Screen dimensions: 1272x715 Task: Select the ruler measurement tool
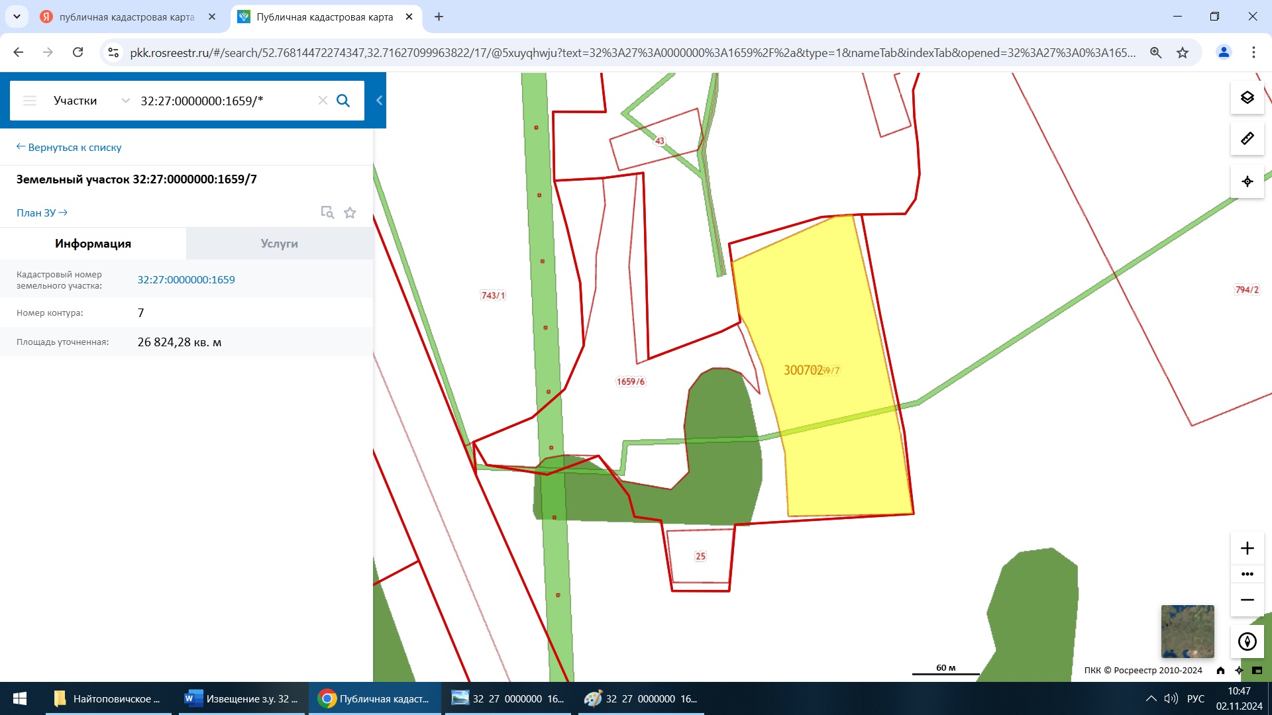coord(1247,138)
